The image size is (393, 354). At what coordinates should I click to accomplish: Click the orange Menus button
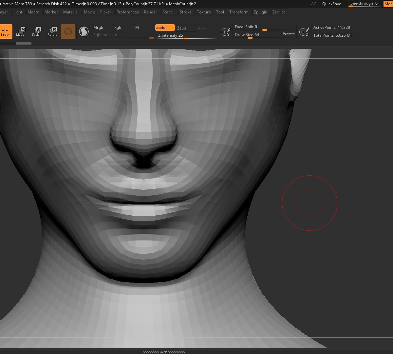[388, 4]
